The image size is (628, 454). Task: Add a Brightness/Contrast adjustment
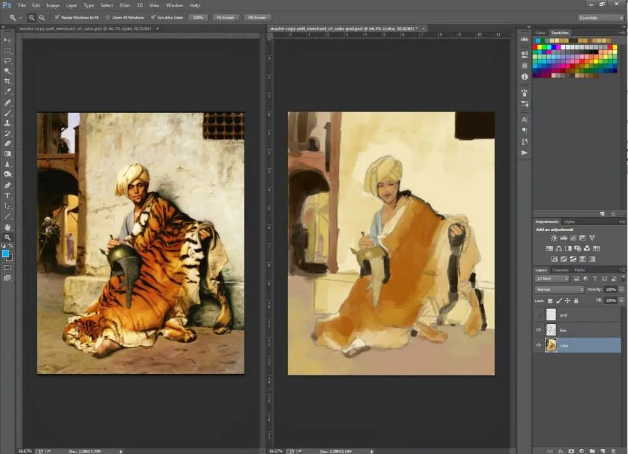click(x=553, y=238)
